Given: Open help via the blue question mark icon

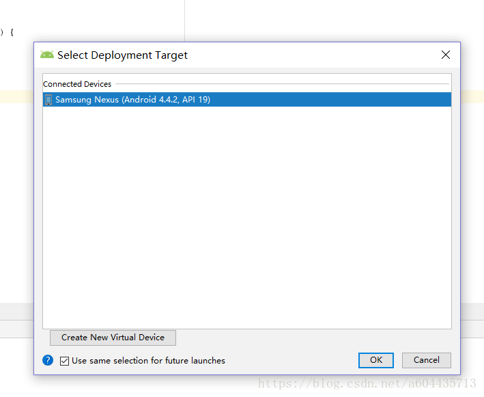Looking at the screenshot, I should [x=48, y=360].
